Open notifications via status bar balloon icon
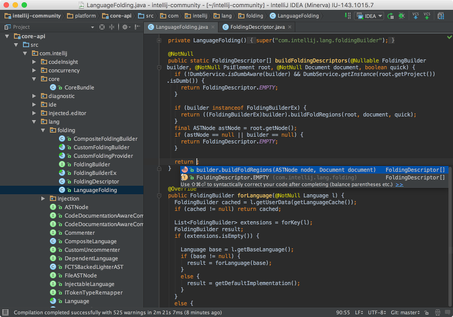This screenshot has width=453, height=317. point(448,312)
